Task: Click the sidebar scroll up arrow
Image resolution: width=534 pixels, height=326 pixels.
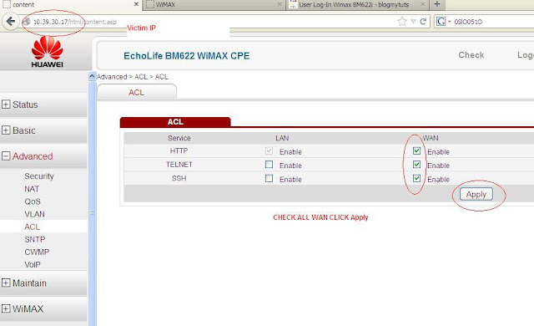Action: (x=92, y=76)
